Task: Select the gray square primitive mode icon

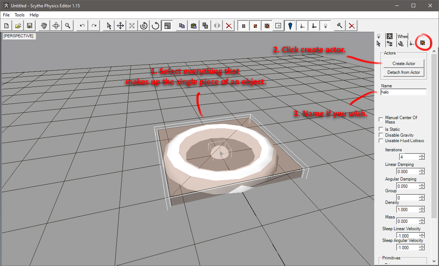Action: (243, 26)
